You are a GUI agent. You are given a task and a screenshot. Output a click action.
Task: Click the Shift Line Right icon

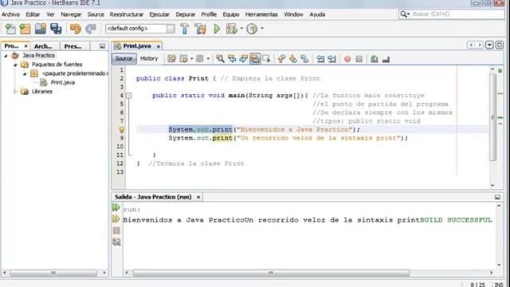click(x=331, y=59)
